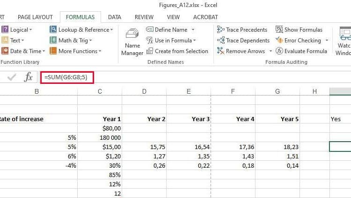Expand the Use in Formula dropdown arrow
Viewport: 351px width, 198px height.
point(194,41)
